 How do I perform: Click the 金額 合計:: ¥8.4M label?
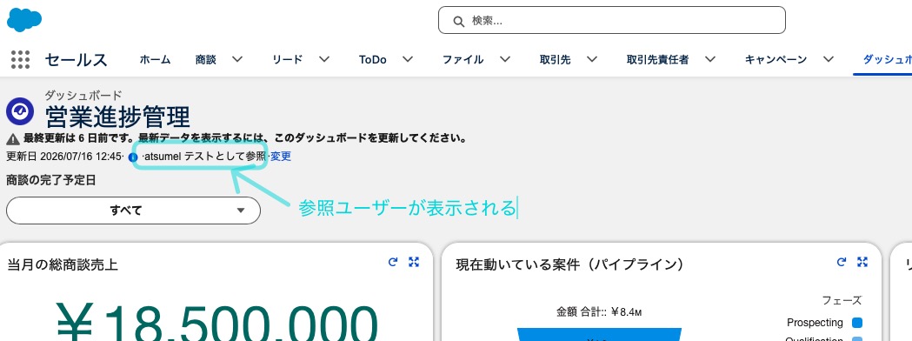tap(599, 312)
